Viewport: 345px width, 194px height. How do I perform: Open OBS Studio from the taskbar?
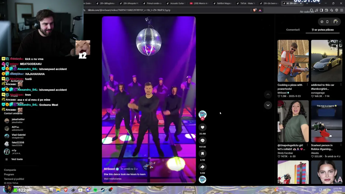[110, 190]
